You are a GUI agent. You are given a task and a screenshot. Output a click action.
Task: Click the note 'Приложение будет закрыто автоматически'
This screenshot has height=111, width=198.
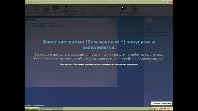pos(99,64)
